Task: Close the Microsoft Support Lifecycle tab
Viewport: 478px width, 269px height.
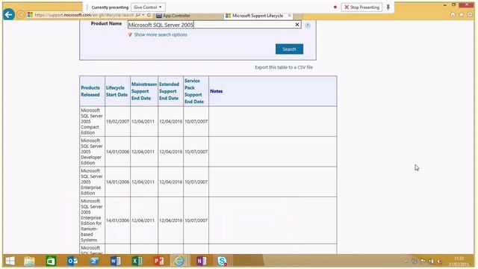Action: click(x=289, y=15)
